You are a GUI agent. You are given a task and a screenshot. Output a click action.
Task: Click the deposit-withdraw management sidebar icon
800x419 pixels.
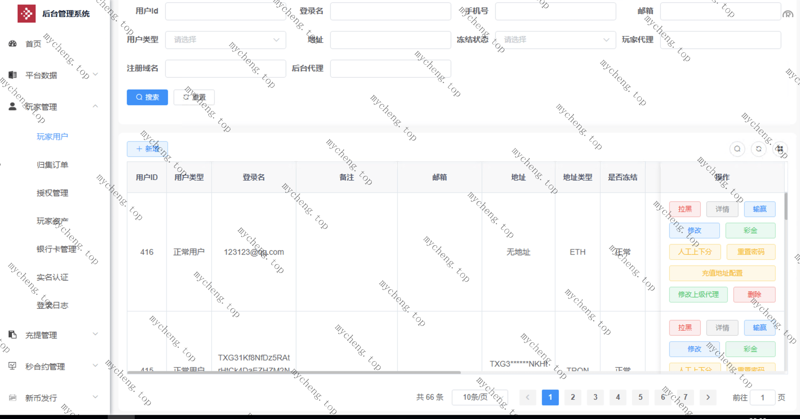[x=12, y=335]
